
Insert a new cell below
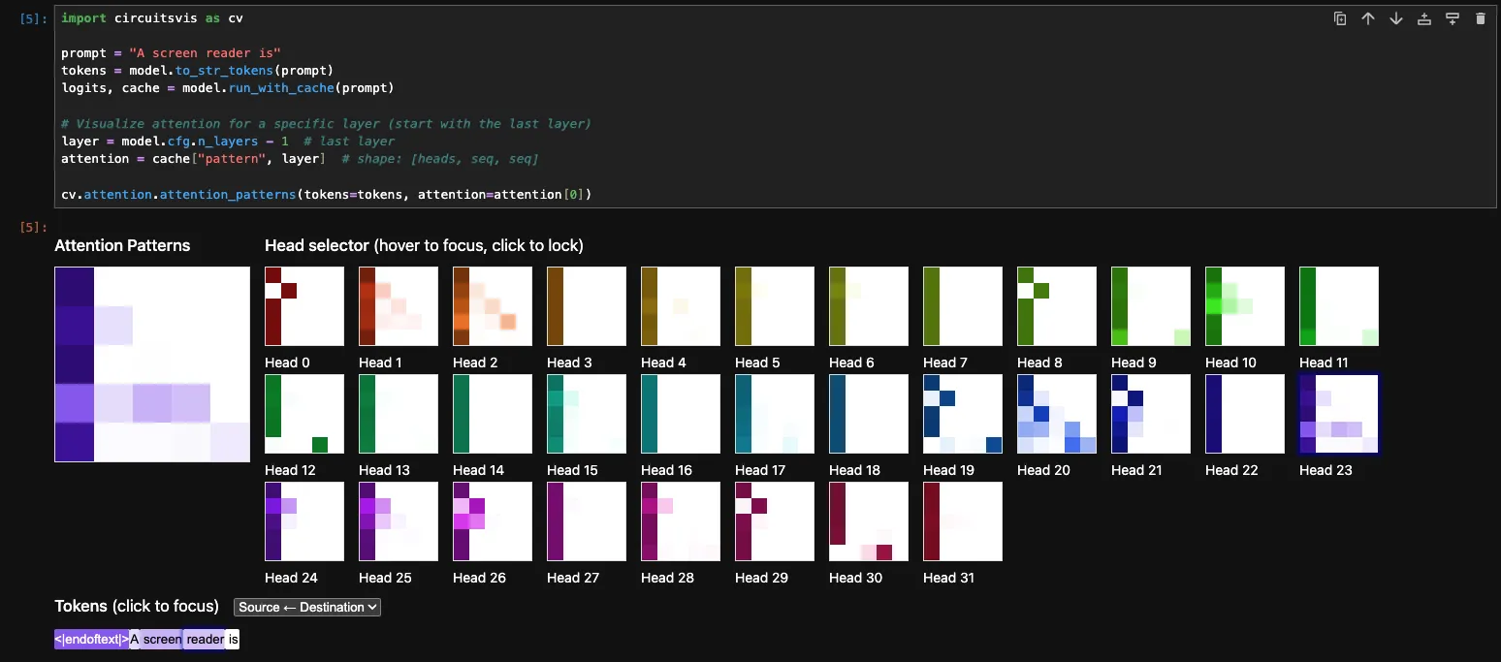click(1452, 18)
